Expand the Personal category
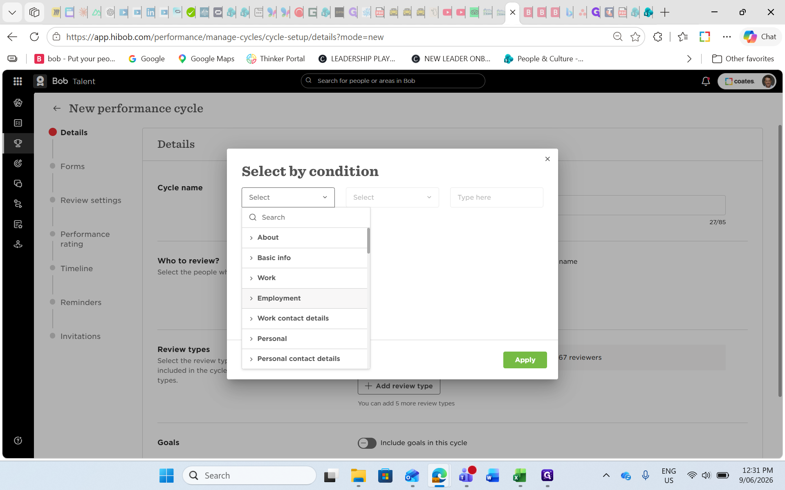This screenshot has width=785, height=490. [305, 339]
